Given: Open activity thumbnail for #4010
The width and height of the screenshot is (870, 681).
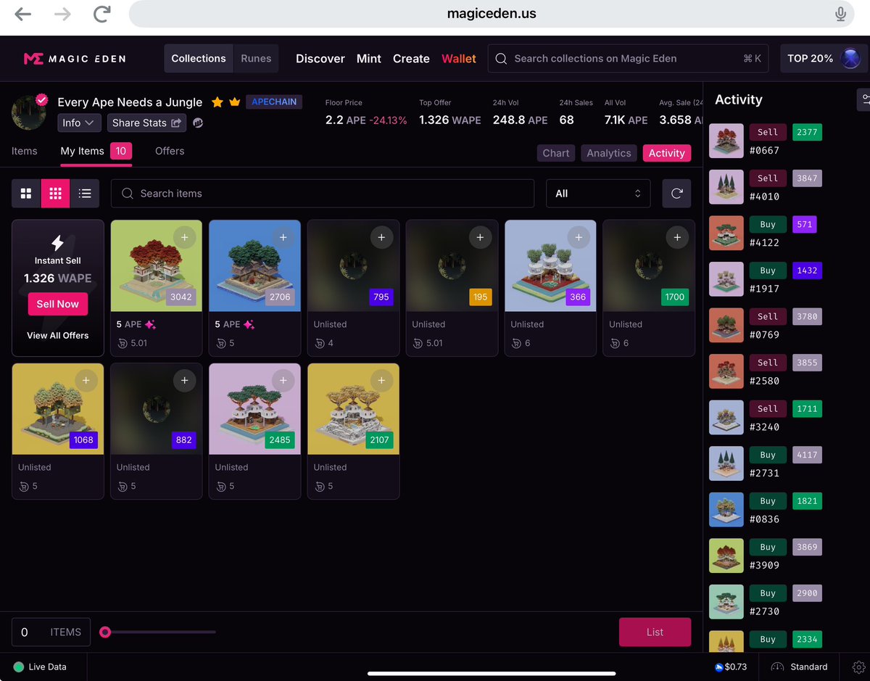Looking at the screenshot, I should point(726,187).
